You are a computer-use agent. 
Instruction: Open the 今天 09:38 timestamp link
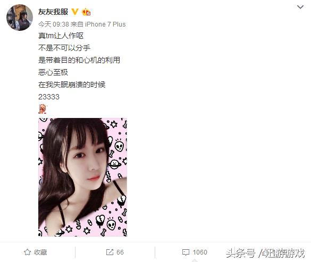pyautogui.click(x=54, y=24)
